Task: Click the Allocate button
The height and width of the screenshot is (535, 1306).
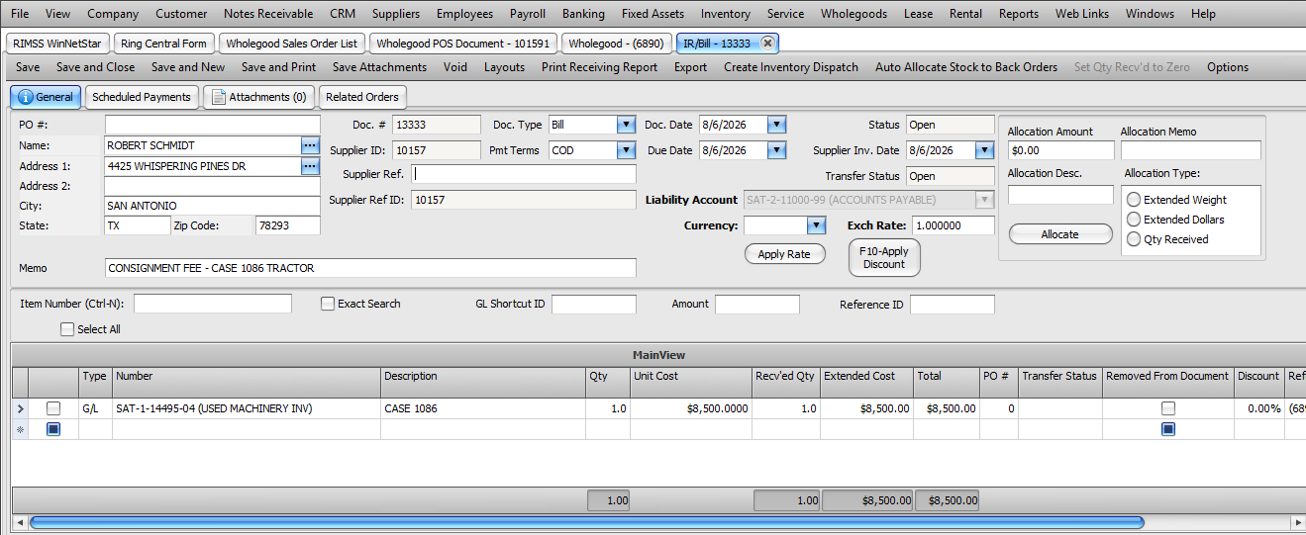Action: [1059, 234]
